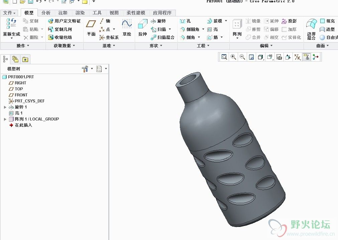Image resolution: width=338 pixels, height=240 pixels.
Task: Switch to the Folder Browser navigator tab
Action: tap(15, 59)
